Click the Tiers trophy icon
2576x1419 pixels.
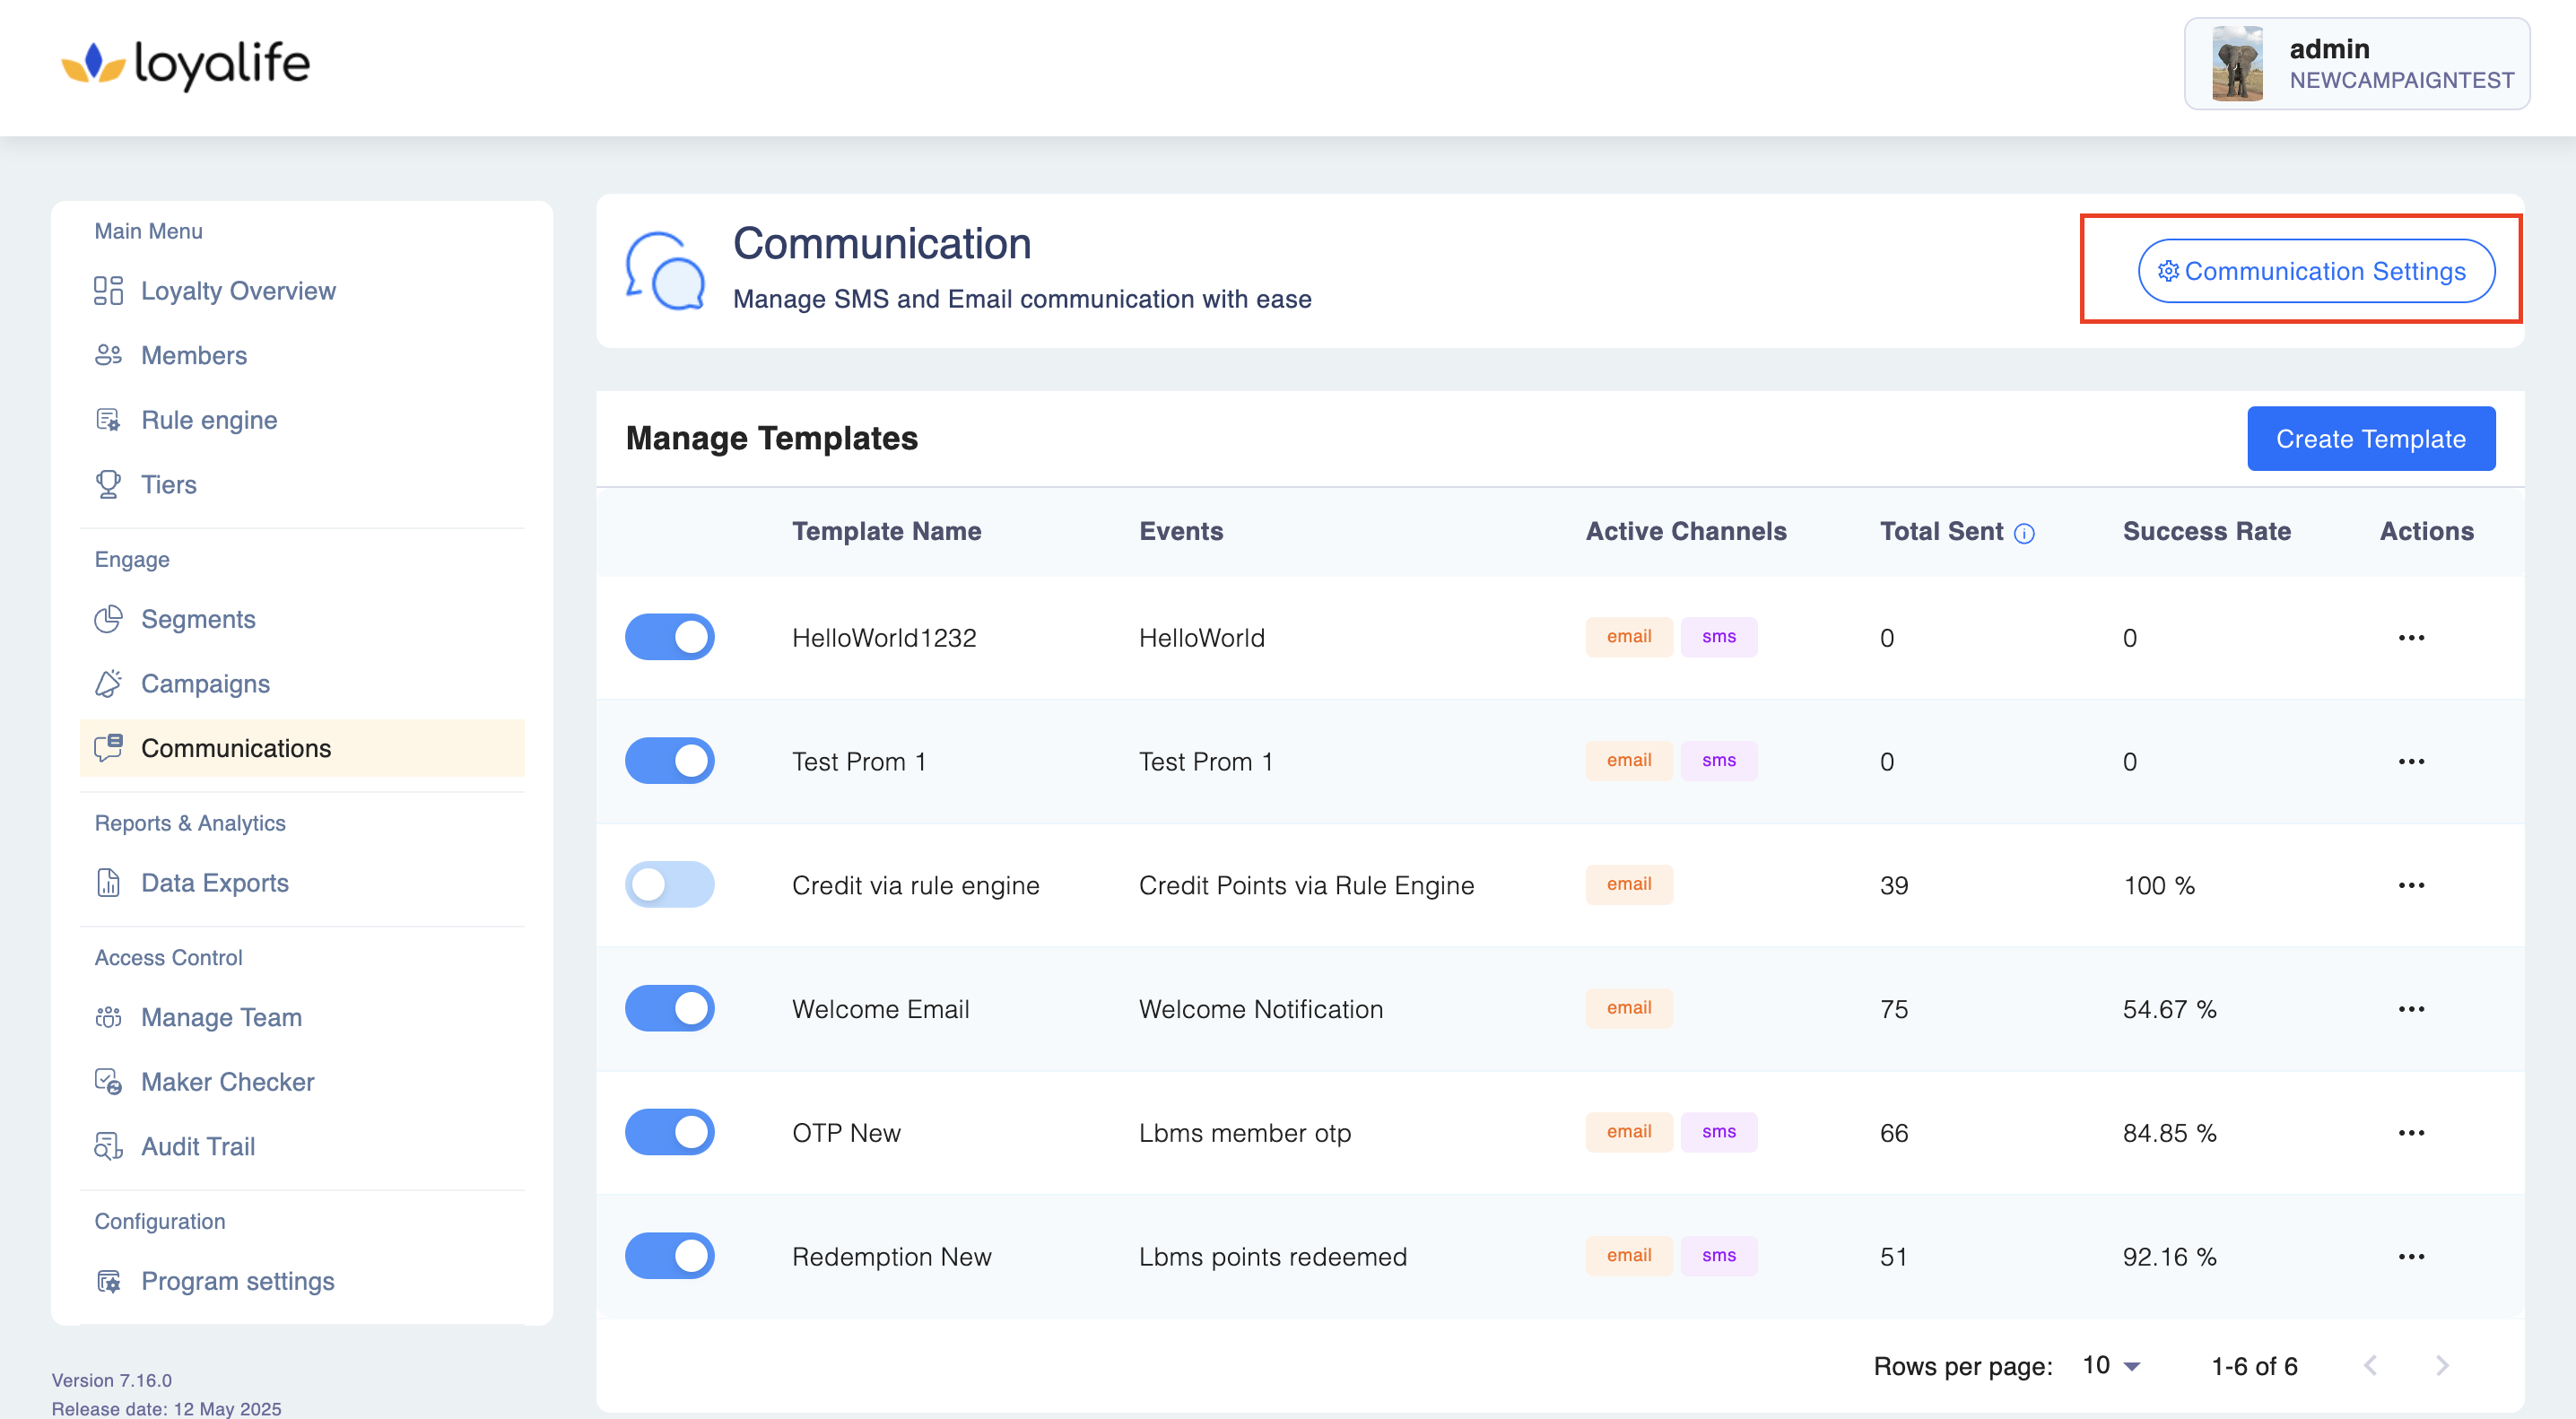coord(108,485)
